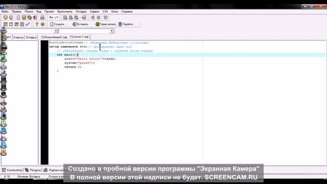This screenshot has height=184, width=327.
Task: Click the Print icon in the toolbar
Action: click(42, 17)
